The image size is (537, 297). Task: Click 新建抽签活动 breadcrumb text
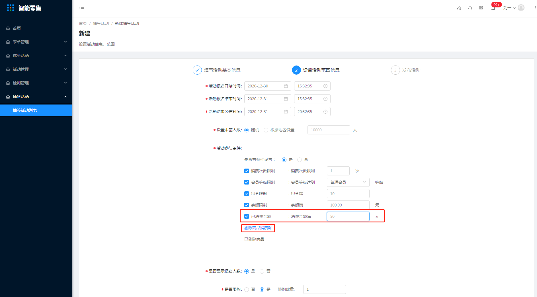pos(127,23)
